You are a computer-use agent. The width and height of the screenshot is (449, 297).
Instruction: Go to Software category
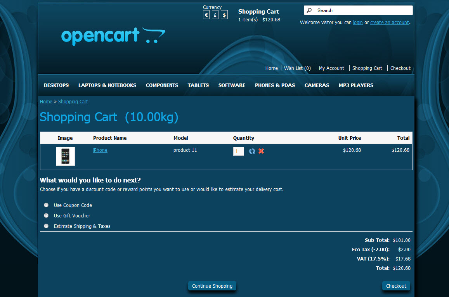(232, 85)
